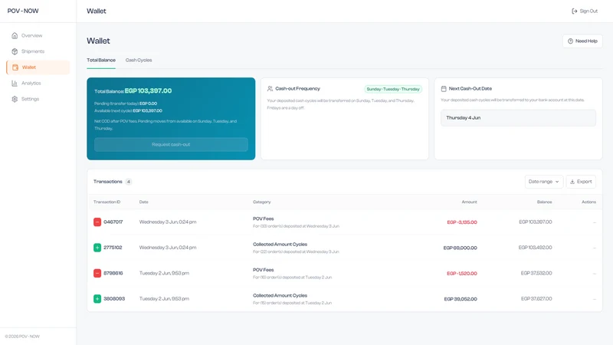Click the Need Help button
Image resolution: width=613 pixels, height=345 pixels.
point(582,41)
